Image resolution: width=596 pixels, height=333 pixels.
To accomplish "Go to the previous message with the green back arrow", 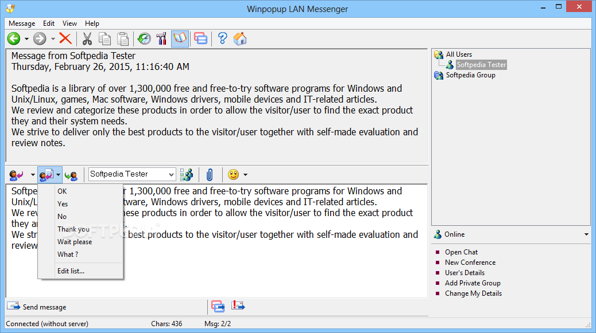I will (x=14, y=38).
